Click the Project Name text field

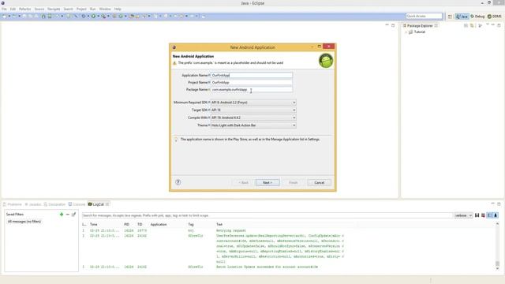point(252,82)
